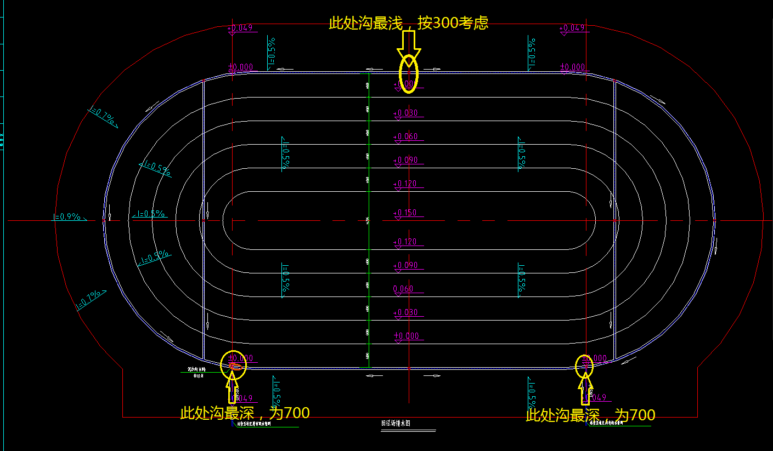Select the +0.120 elevation directly above +0.150
Viewport: 773px width, 451px height.
(405, 184)
